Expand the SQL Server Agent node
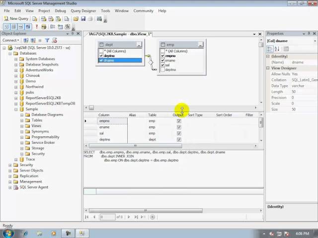 tap(10, 187)
